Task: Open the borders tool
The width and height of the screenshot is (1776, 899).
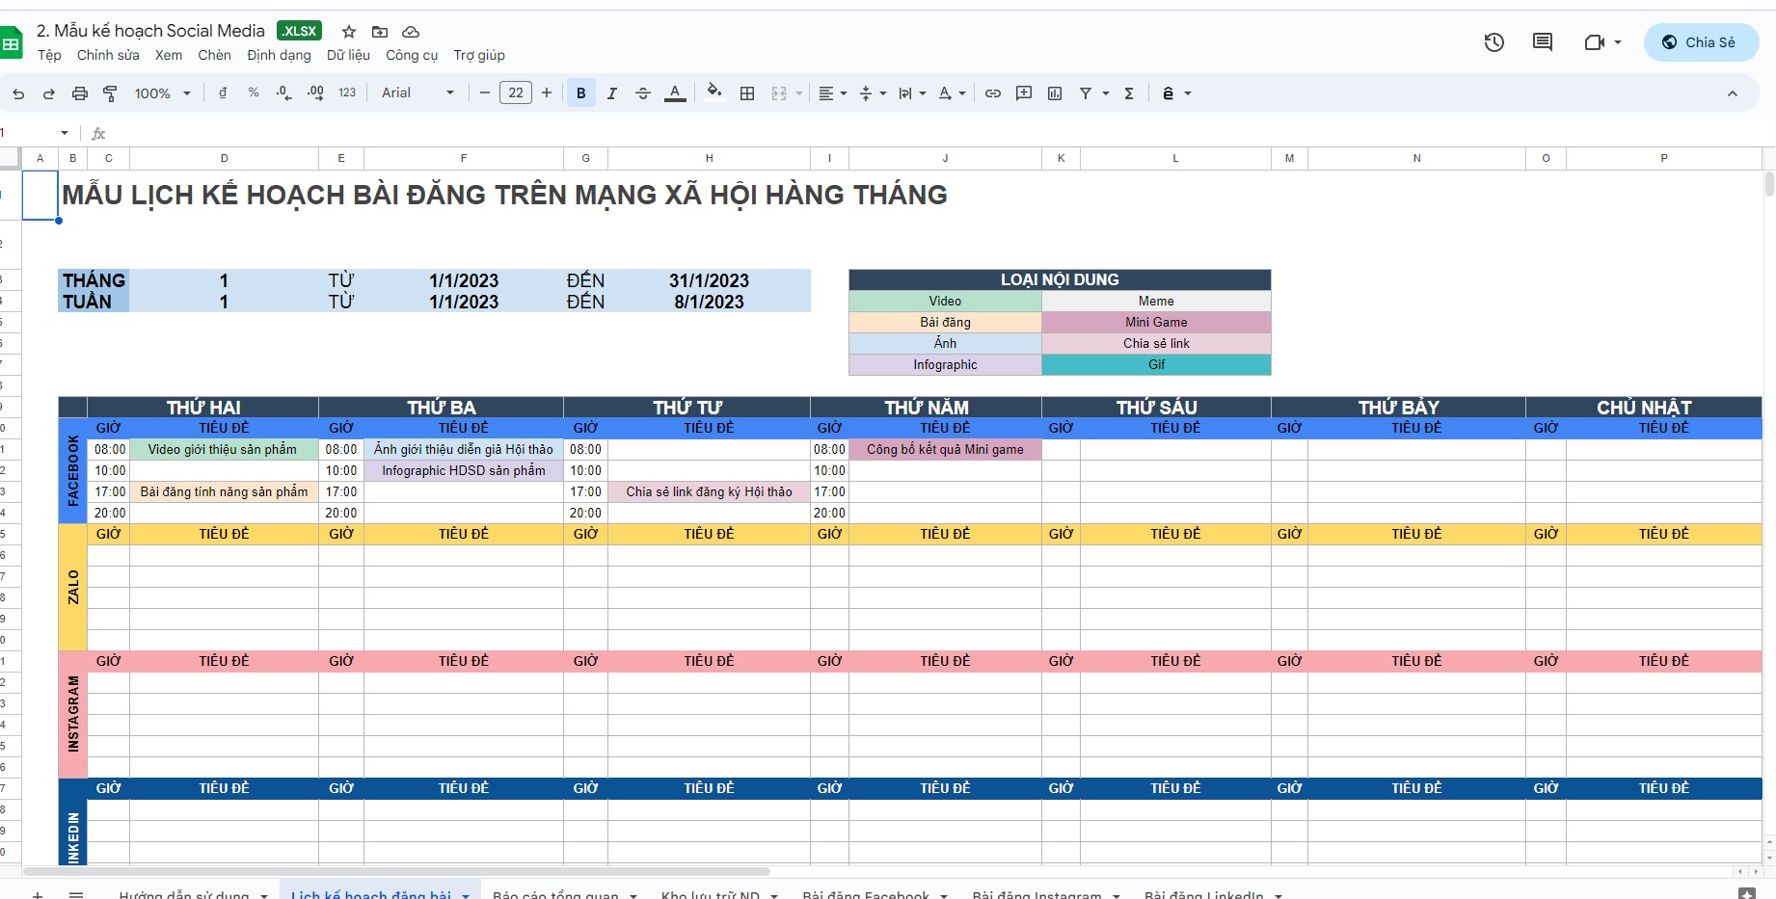Action: [x=747, y=93]
